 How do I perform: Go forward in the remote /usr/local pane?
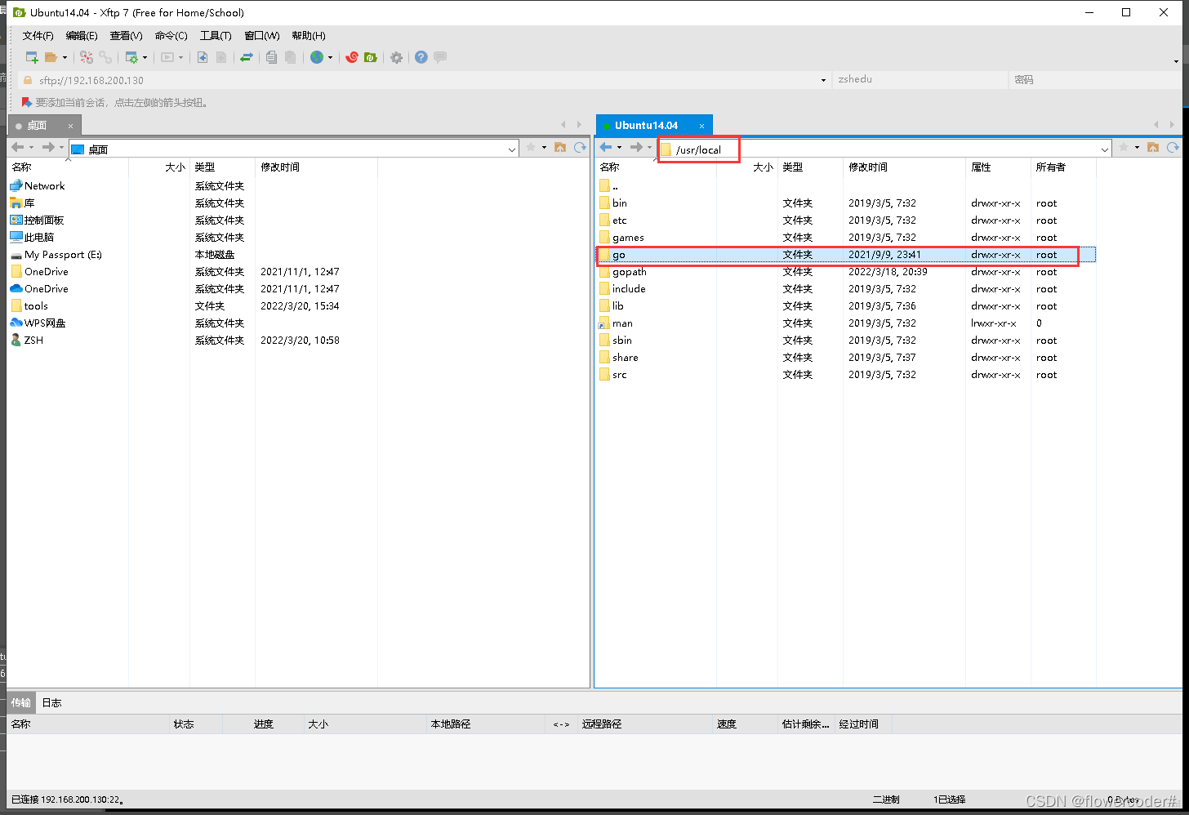coord(636,147)
